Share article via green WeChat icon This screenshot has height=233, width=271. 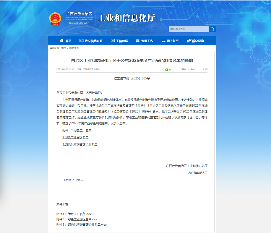coord(167,70)
